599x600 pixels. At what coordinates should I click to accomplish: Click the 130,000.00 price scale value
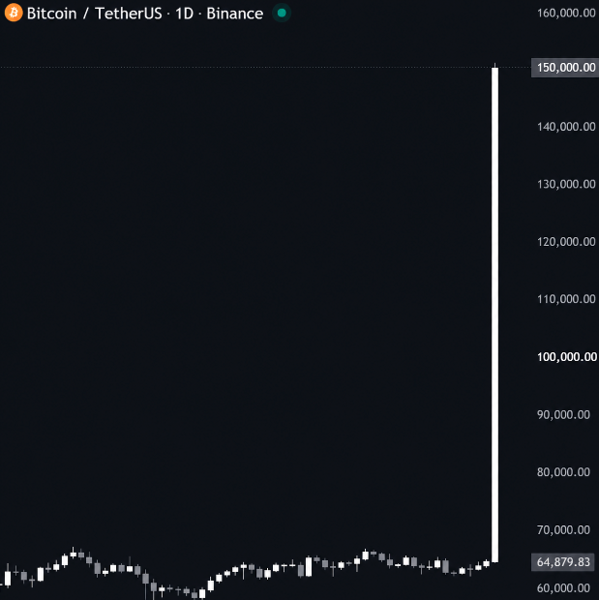click(566, 184)
